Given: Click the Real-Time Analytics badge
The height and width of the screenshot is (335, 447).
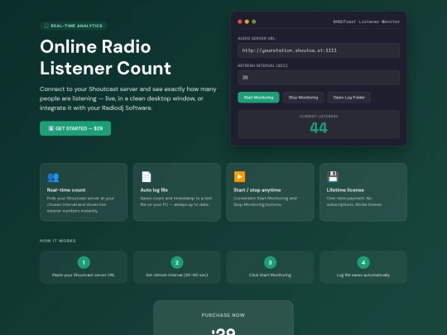Looking at the screenshot, I should (74, 26).
